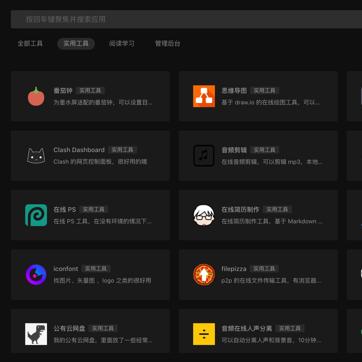Click the 实用工具 tag beside 思维导图
This screenshot has height=362, width=362.
(265, 90)
